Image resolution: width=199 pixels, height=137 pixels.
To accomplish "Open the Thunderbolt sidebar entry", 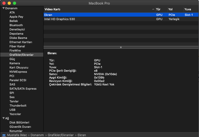I will 18,106.
